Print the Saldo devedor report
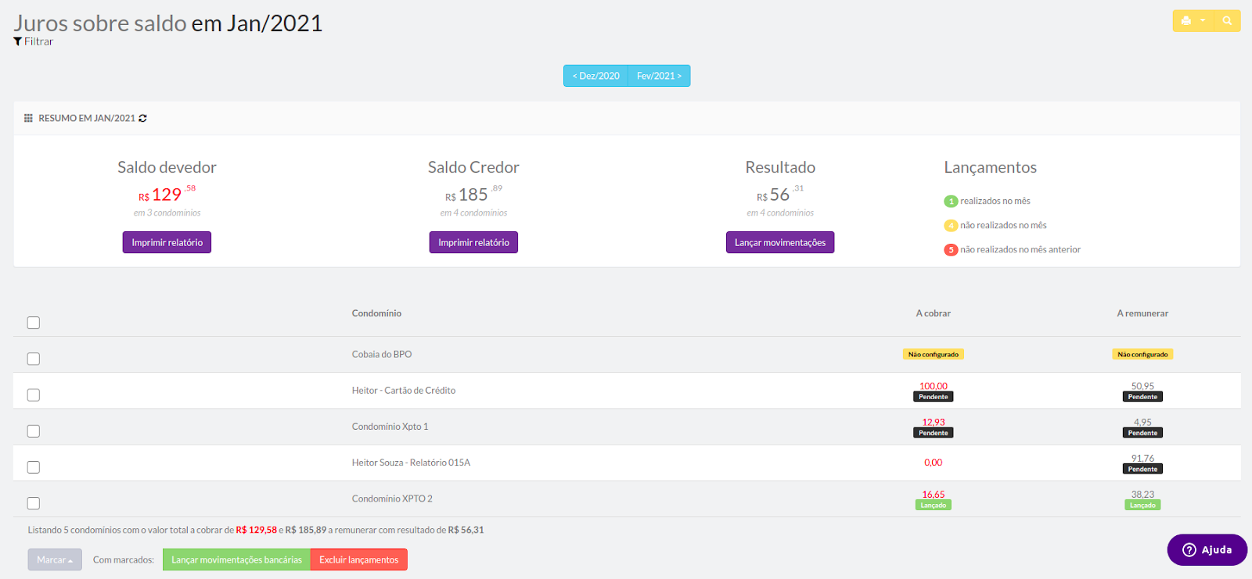 coord(167,242)
